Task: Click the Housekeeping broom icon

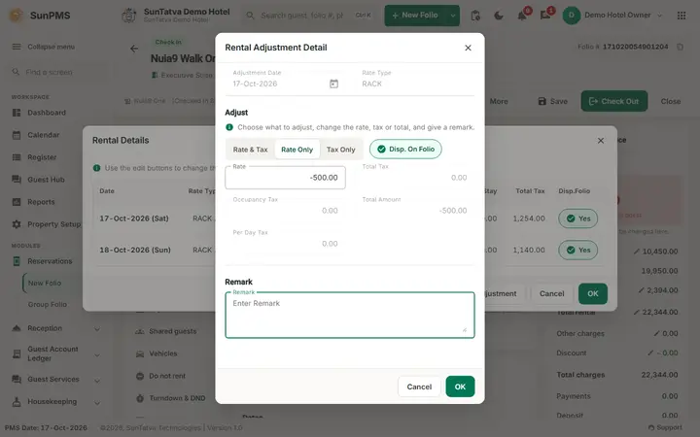Action: [x=17, y=402]
